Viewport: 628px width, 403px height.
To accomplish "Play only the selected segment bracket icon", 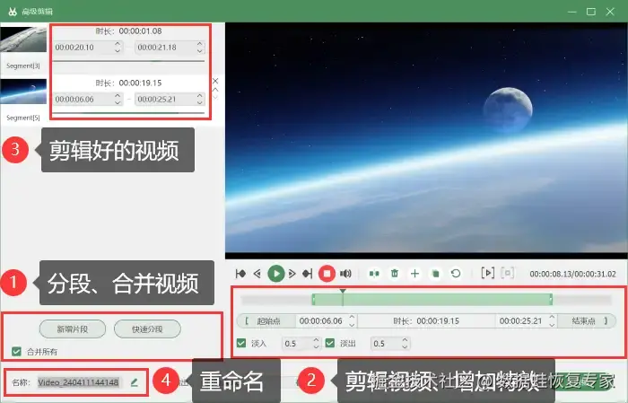I will (x=487, y=273).
